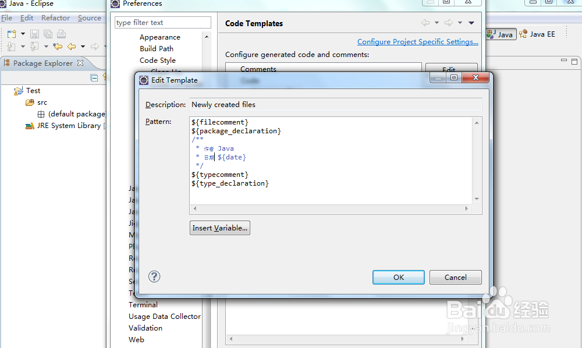Click the Previous Annotation icon
The height and width of the screenshot is (348, 582).
[34, 47]
